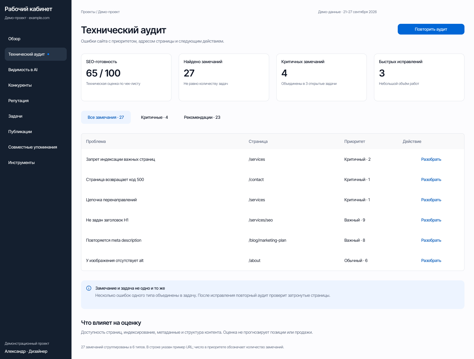Image resolution: width=474 pixels, height=359 pixels.
Task: Click Разобрать for Цепочка перенаправлений
Action: [x=431, y=200]
